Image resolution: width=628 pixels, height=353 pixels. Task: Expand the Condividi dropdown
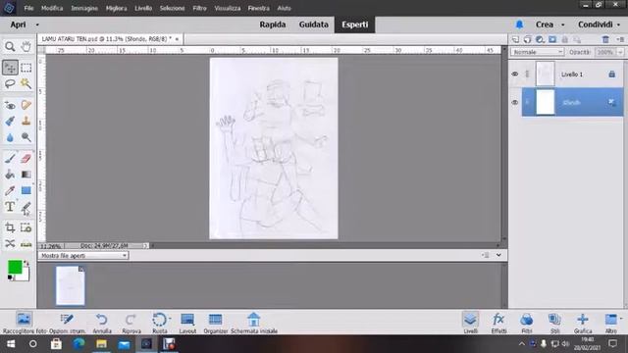coord(618,25)
